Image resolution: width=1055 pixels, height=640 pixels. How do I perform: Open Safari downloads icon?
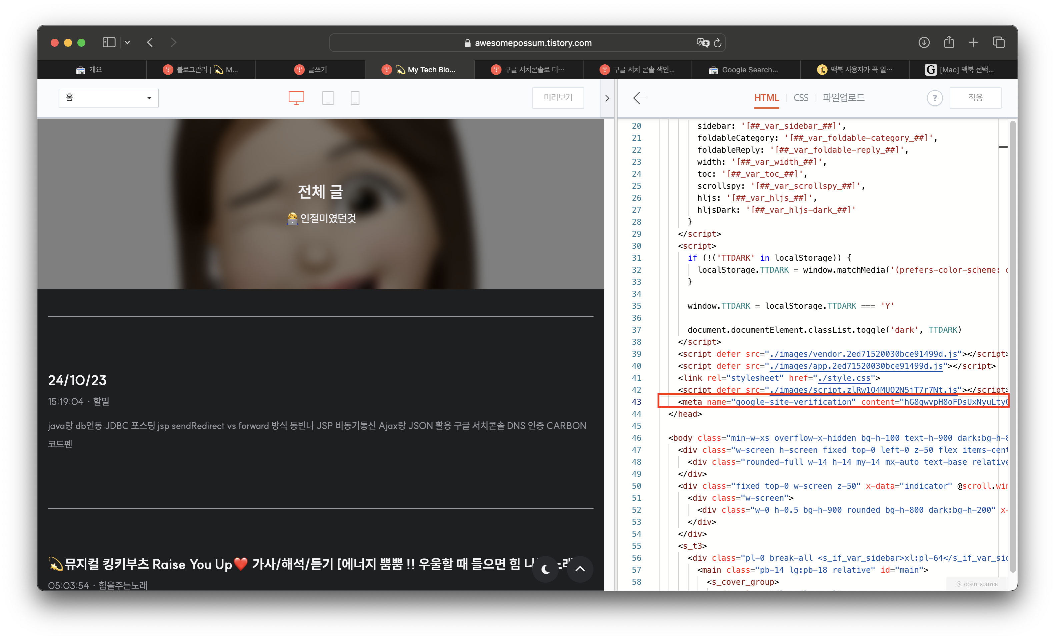(x=924, y=42)
